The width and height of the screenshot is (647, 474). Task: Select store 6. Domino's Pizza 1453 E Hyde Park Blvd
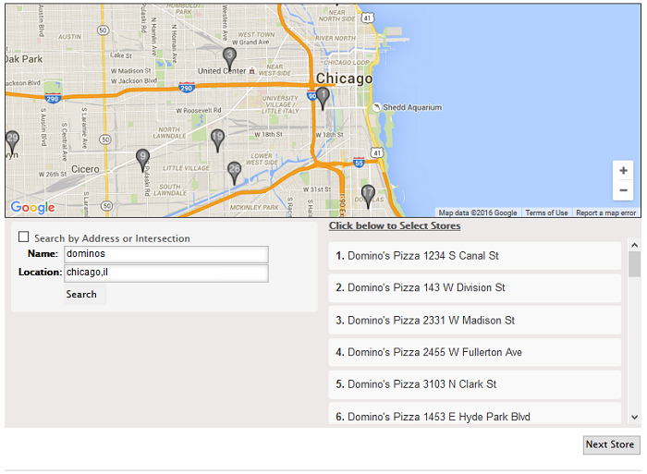click(474, 414)
